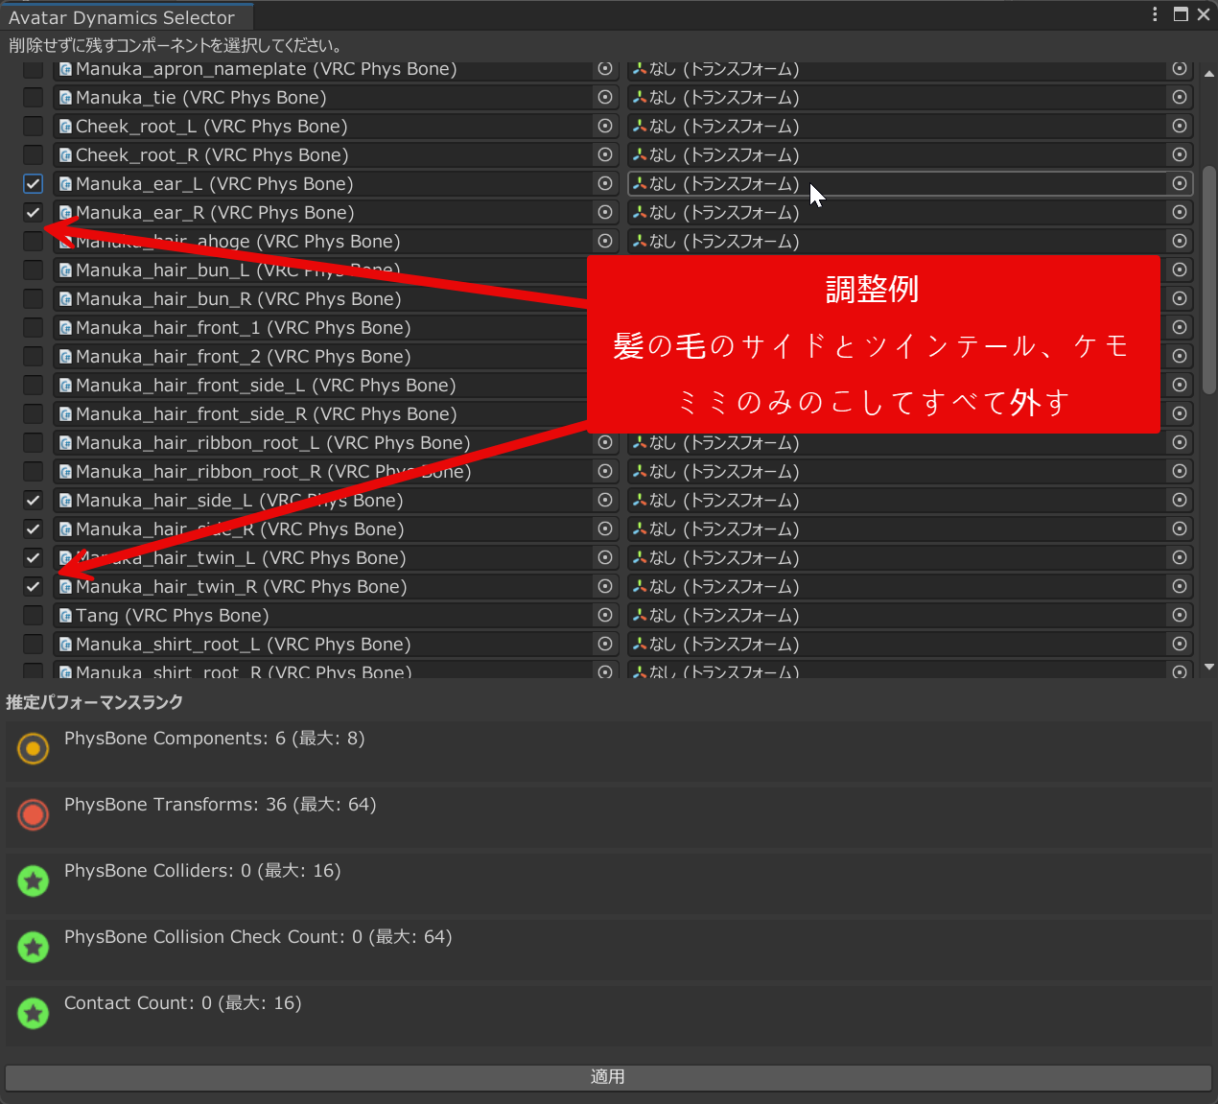1218x1104 pixels.
Task: Uncheck Manuka_hair_side_L Phys Bone checkbox
Action: [34, 500]
